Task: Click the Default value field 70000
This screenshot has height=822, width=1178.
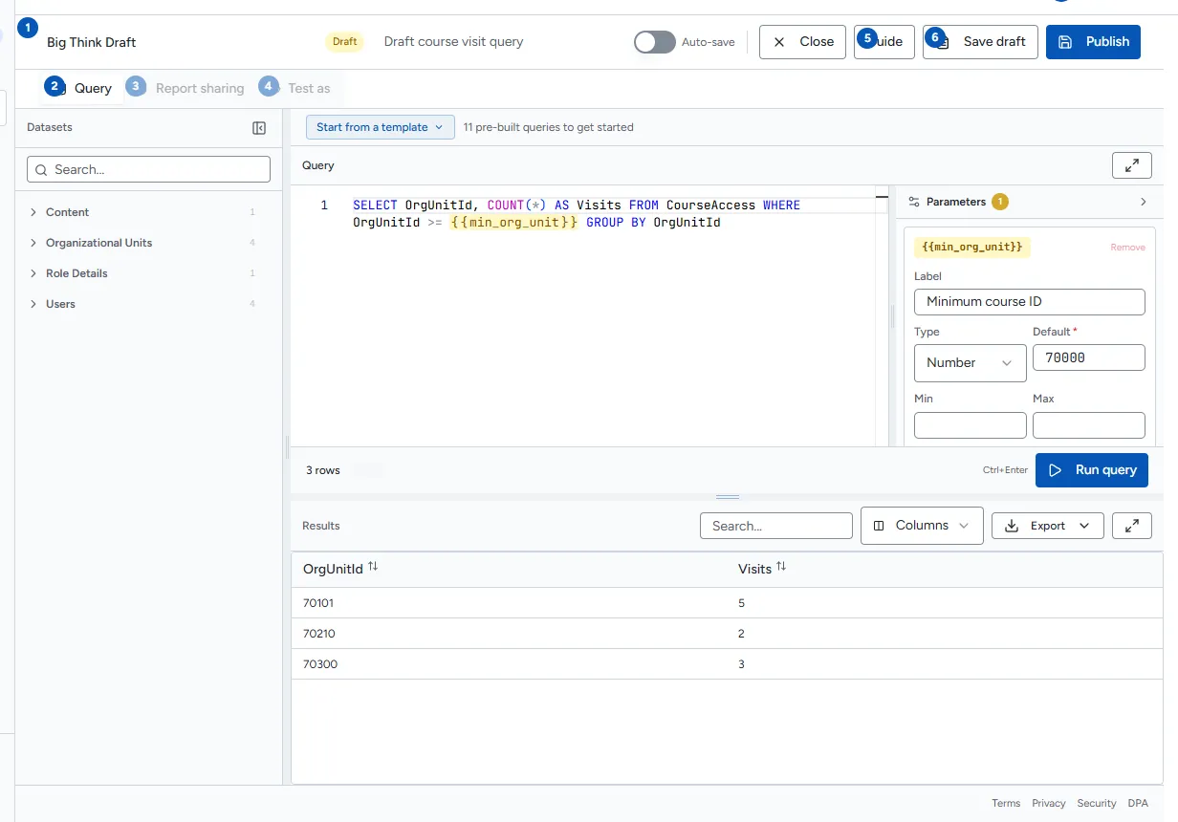Action: (x=1089, y=357)
